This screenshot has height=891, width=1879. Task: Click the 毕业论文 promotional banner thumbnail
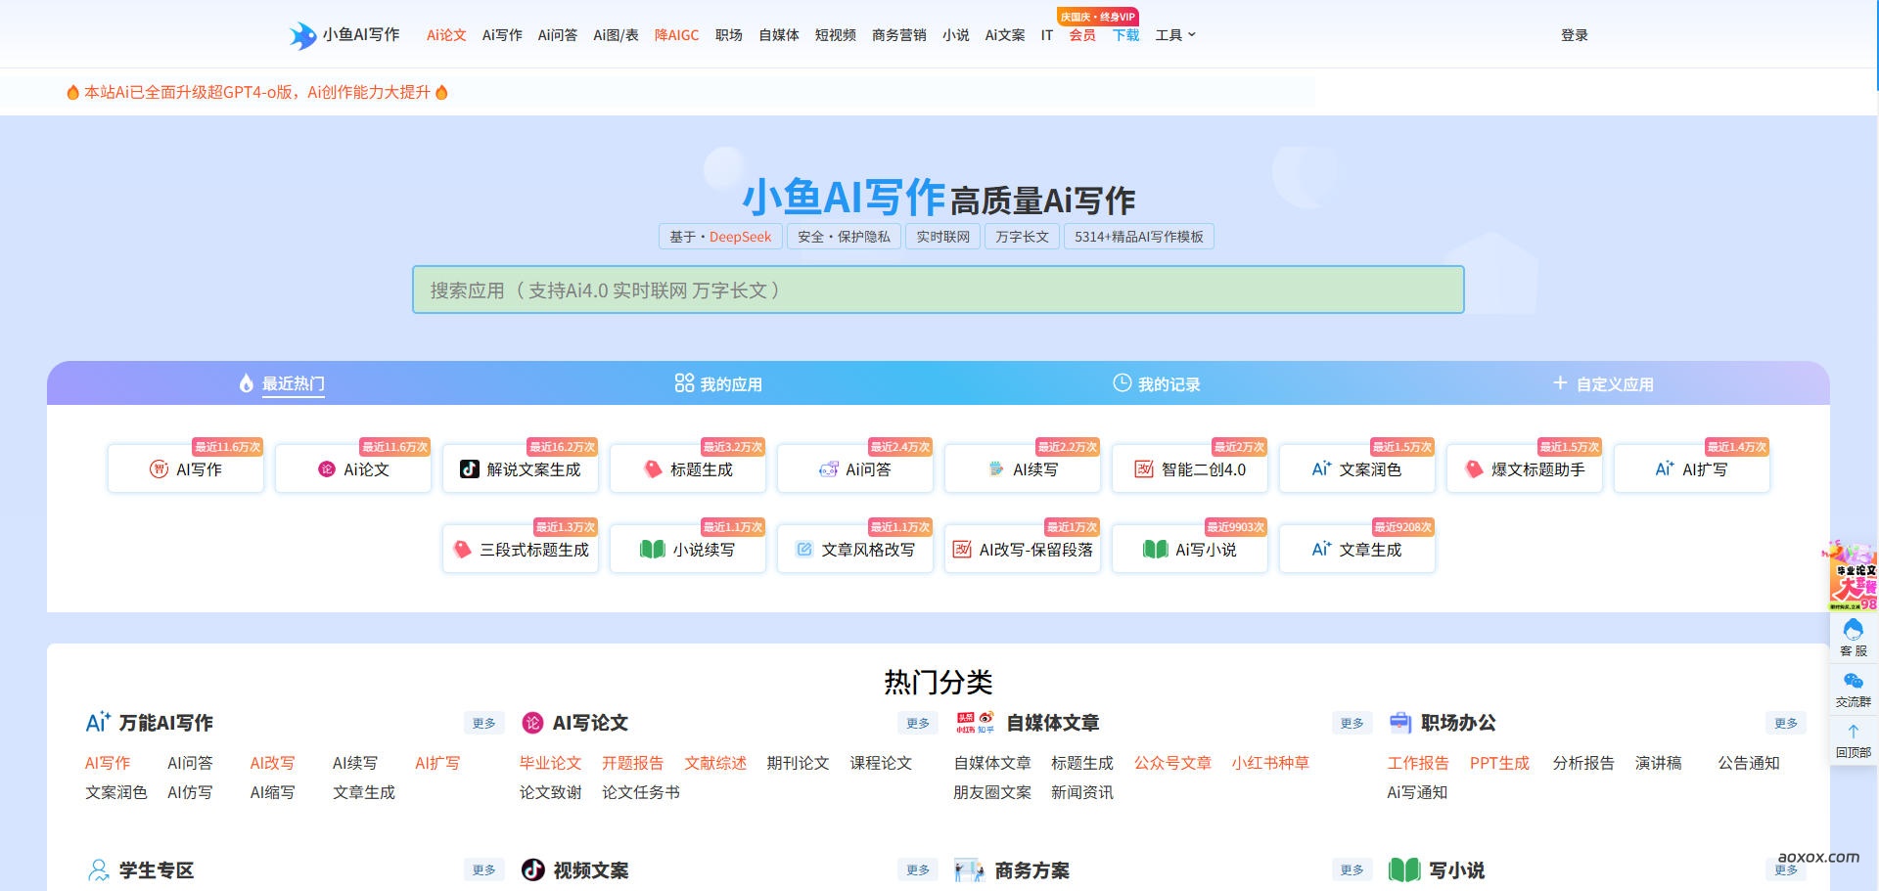pyautogui.click(x=1853, y=577)
